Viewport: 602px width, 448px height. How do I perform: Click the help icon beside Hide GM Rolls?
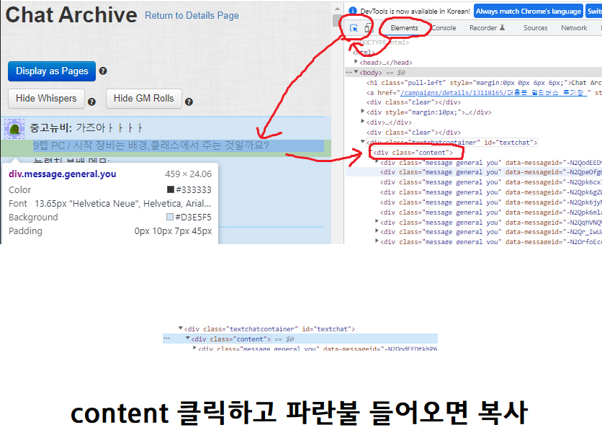coord(189,102)
